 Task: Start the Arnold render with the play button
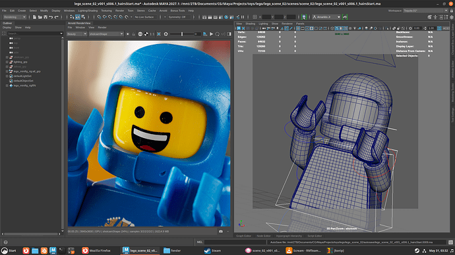tap(212, 34)
